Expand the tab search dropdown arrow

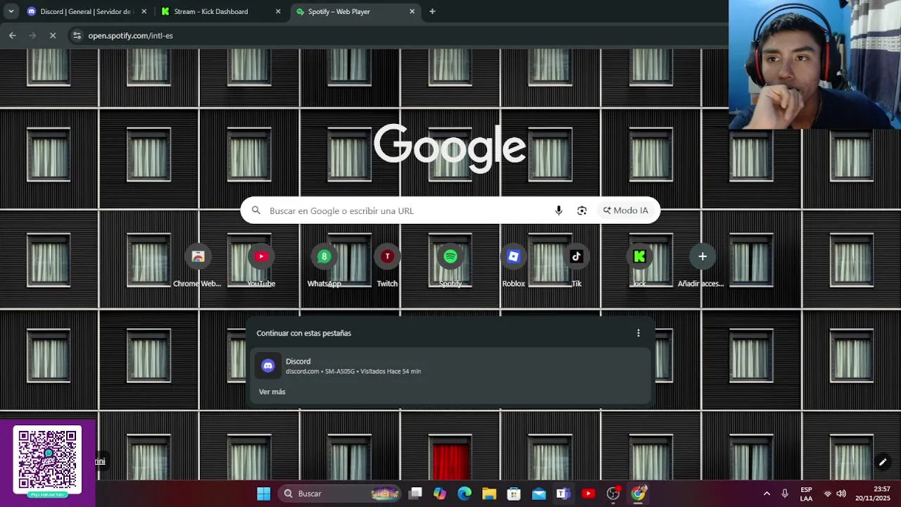pos(11,11)
